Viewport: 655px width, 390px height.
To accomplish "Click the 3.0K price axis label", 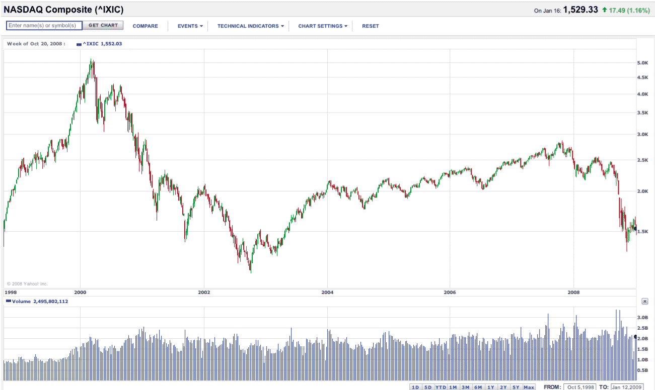I will point(642,135).
